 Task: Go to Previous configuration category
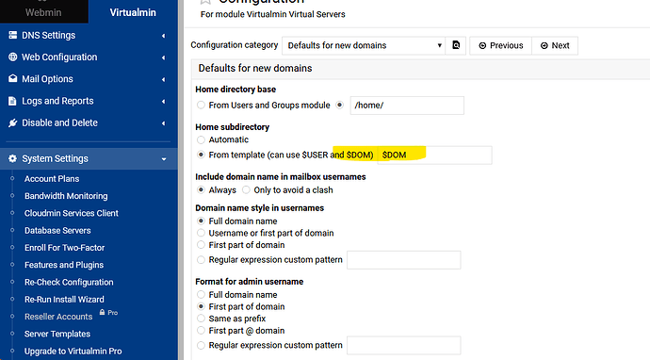click(501, 45)
